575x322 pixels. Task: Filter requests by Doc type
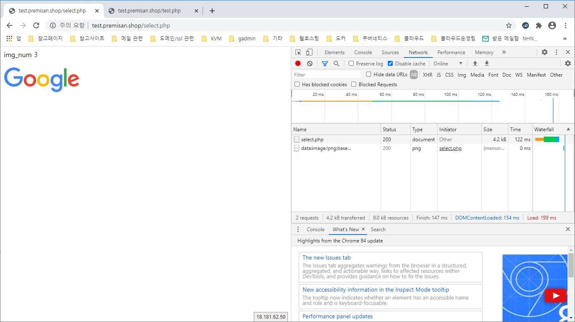pos(507,75)
